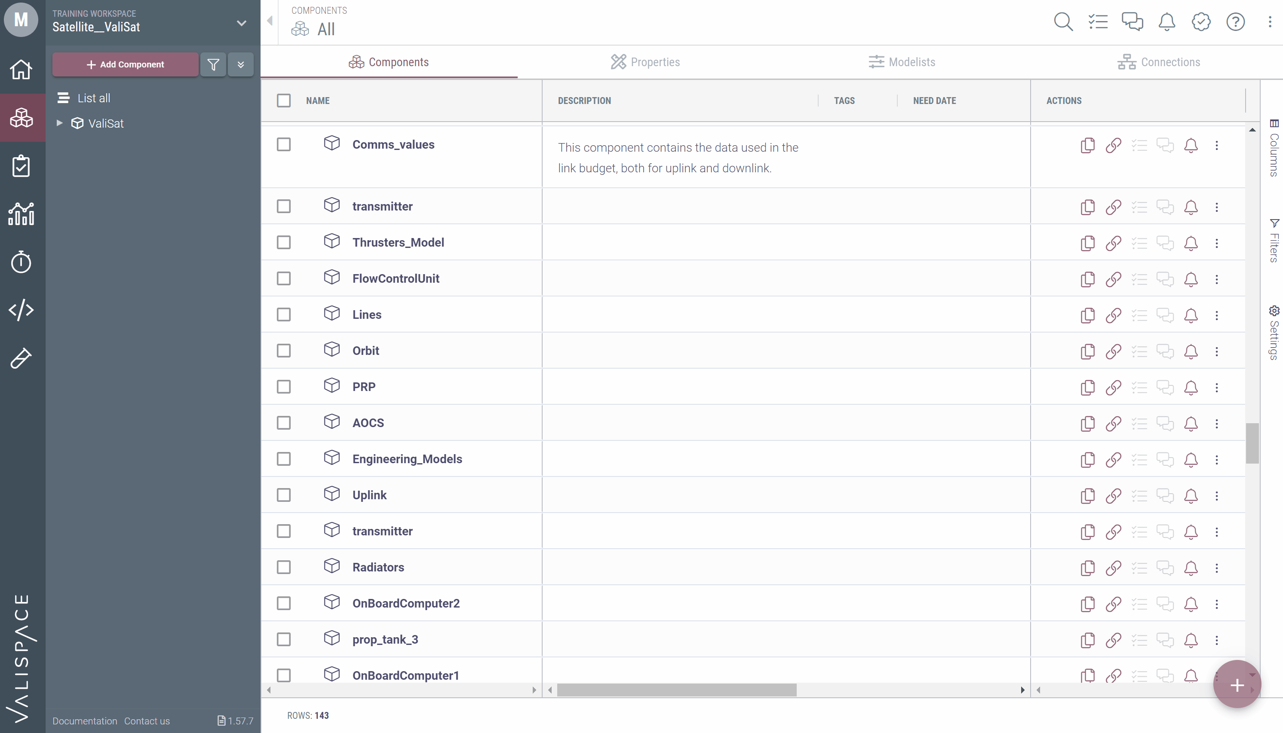This screenshot has width=1283, height=733.
Task: Check the Comms_values row checkbox
Action: (x=284, y=144)
